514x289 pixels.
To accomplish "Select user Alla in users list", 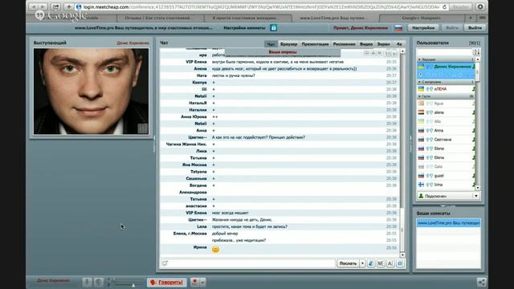I will click(446, 121).
